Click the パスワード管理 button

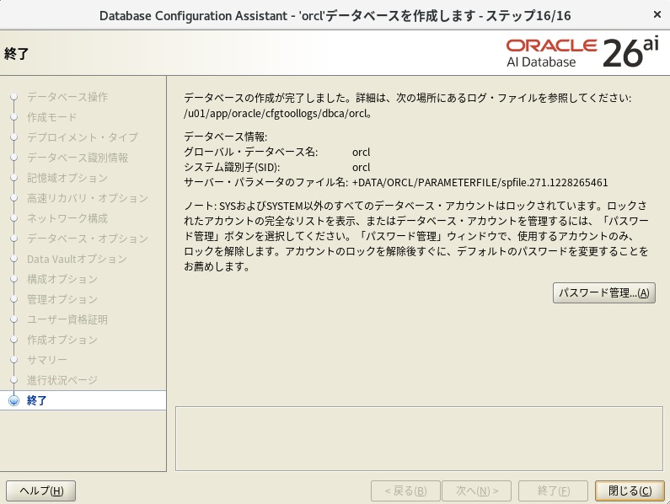603,292
